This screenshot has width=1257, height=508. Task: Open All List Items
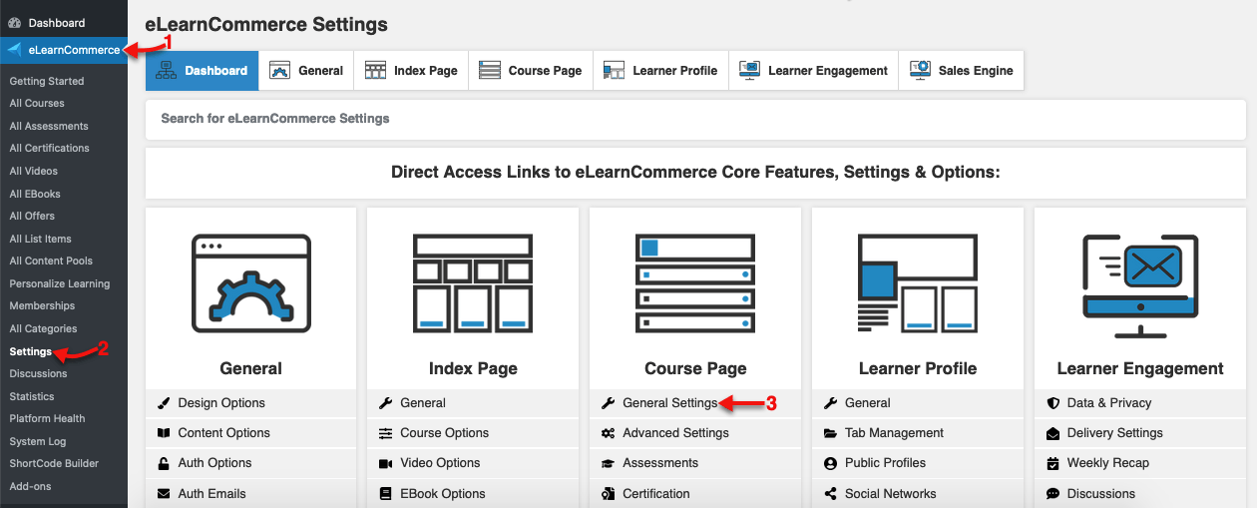coord(40,239)
